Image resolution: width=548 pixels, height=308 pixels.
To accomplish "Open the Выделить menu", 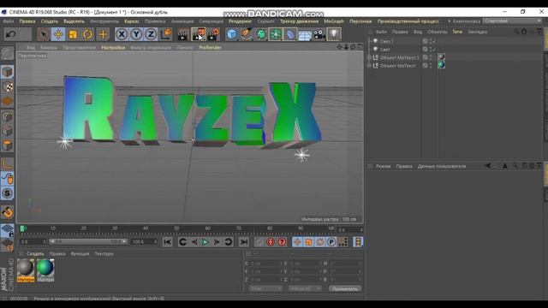I will (74, 21).
